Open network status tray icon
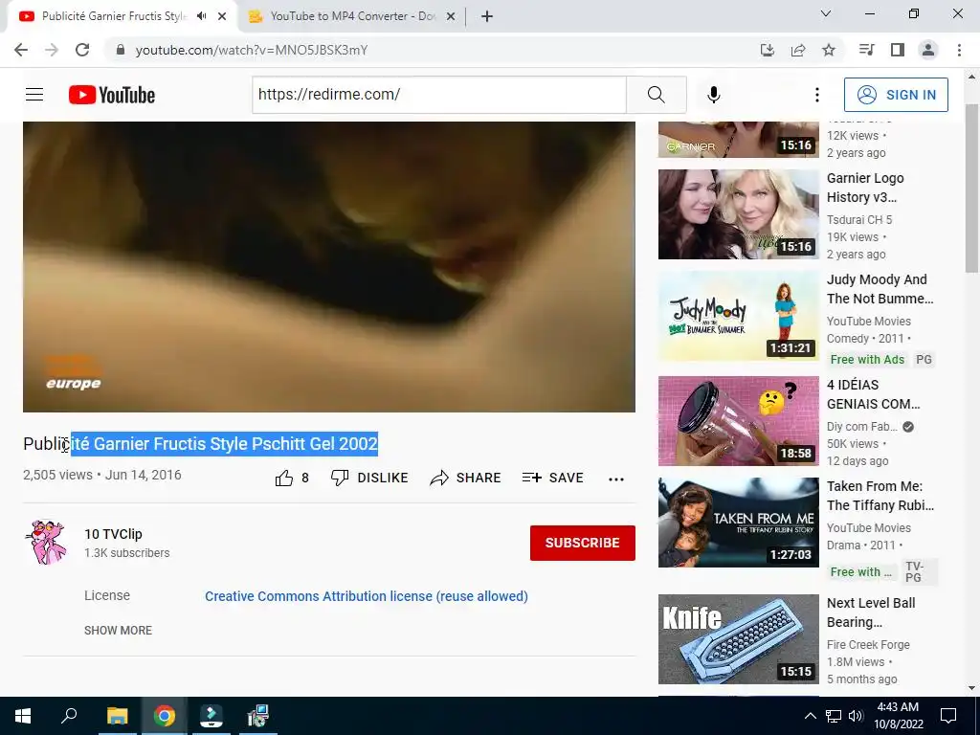This screenshot has width=980, height=735. click(834, 716)
